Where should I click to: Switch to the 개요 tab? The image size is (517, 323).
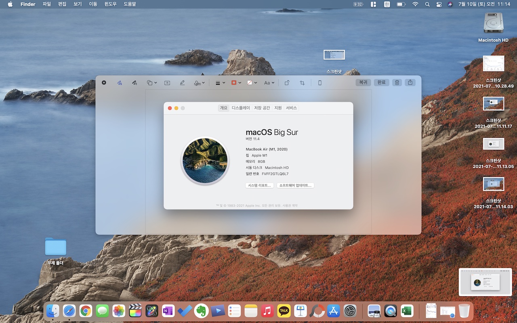point(224,108)
